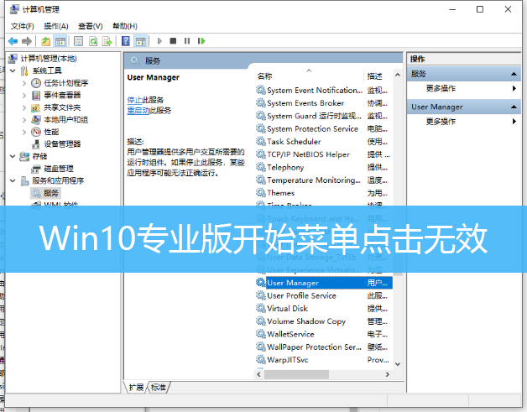Expand the 事件查看器 tree node
The image size is (527, 412).
click(x=24, y=95)
